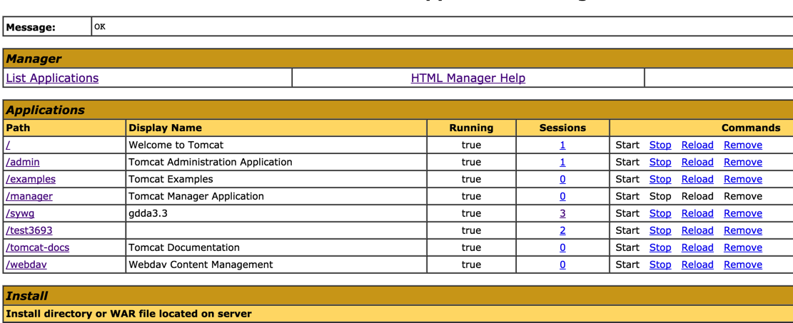Image resolution: width=793 pixels, height=323 pixels.
Task: Click the plain "Start" text in /manager row
Action: point(627,196)
